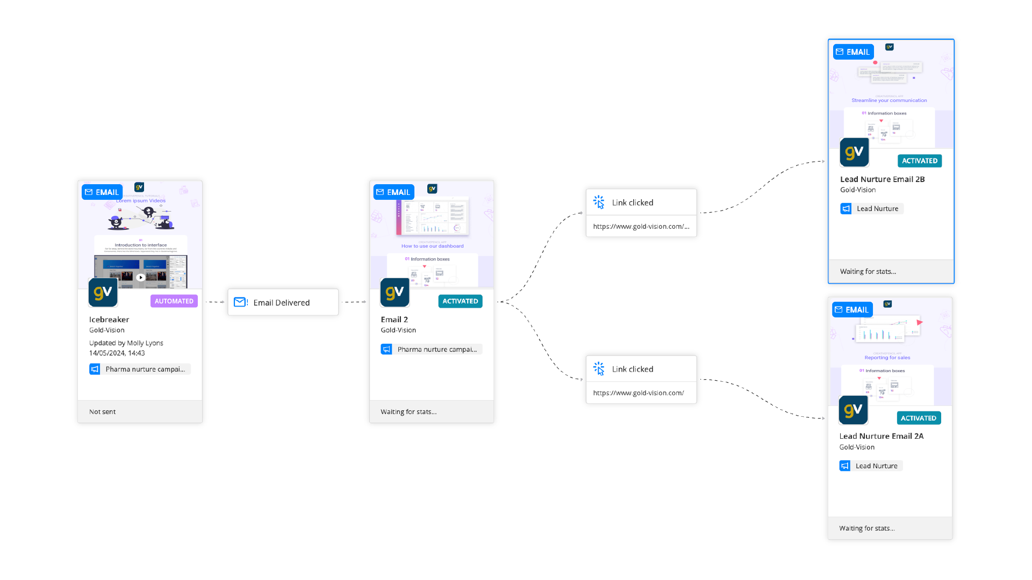
Task: Click the envelope icon in Email Delivered node
Action: coord(240,302)
